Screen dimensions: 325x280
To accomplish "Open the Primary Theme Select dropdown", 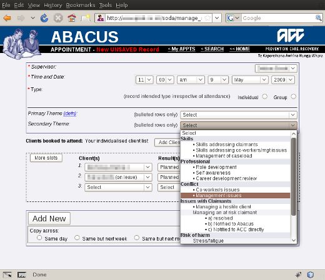I will (x=239, y=115).
